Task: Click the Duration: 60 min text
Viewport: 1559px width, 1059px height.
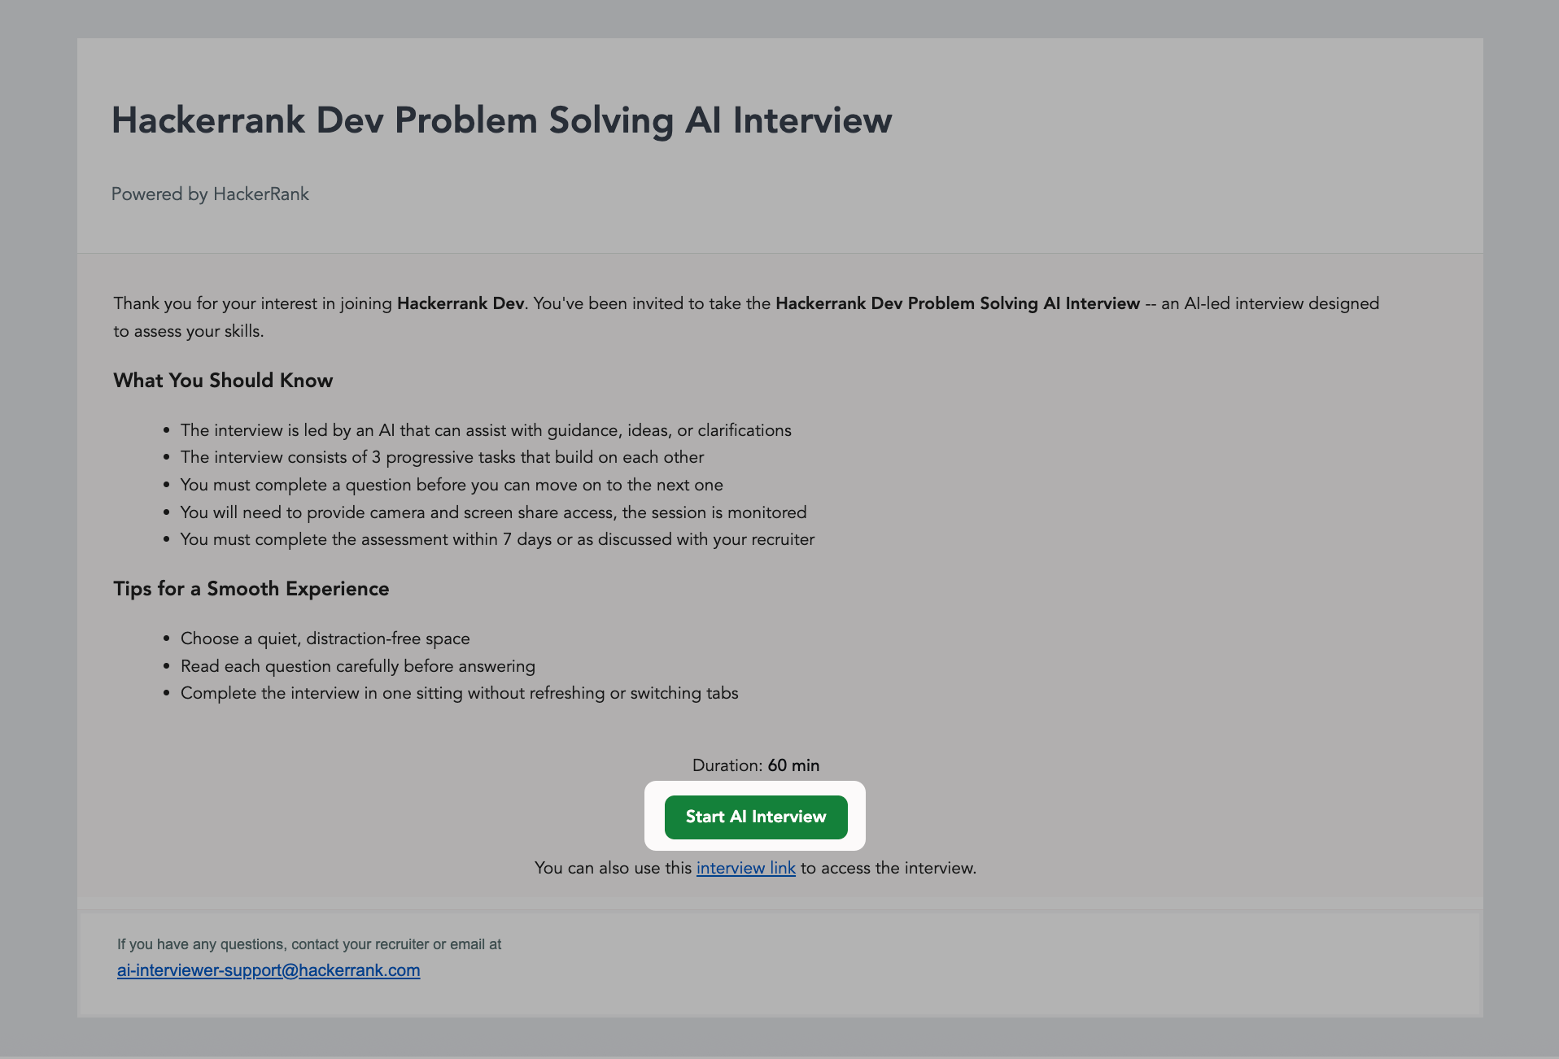Action: point(756,765)
